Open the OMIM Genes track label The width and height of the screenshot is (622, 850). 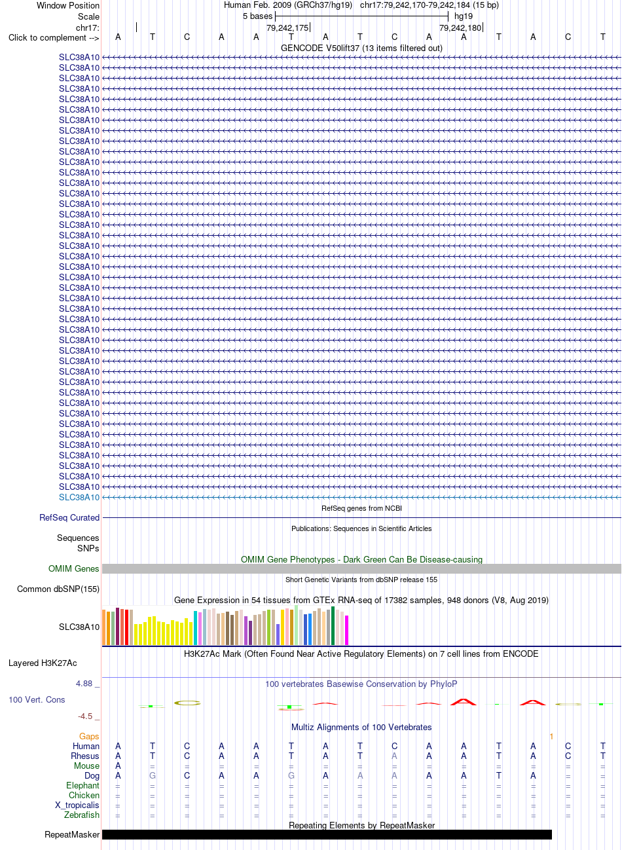coord(74,568)
